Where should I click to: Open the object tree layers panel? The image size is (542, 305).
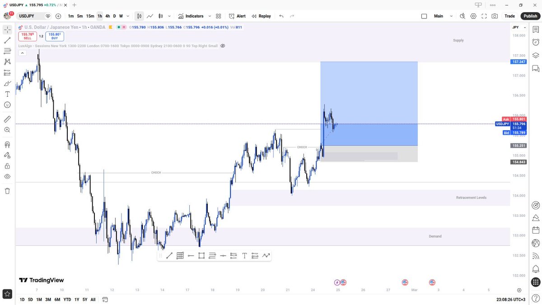pyautogui.click(x=536, y=56)
